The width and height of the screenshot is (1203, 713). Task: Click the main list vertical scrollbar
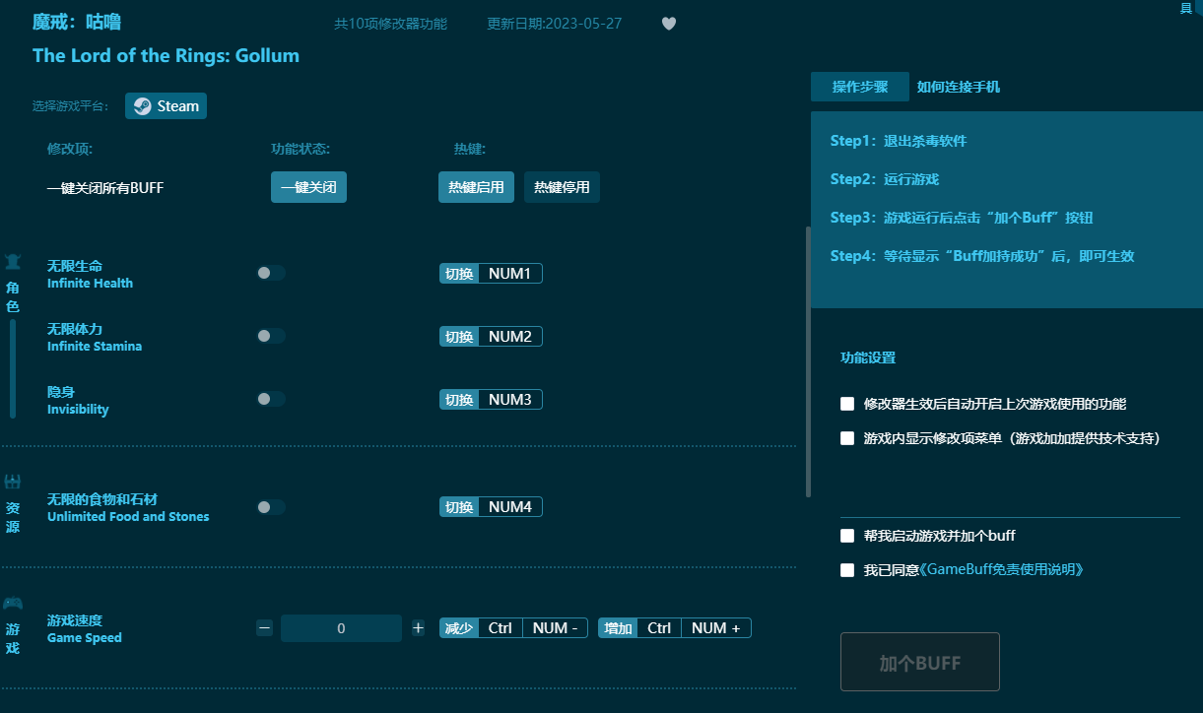click(808, 361)
